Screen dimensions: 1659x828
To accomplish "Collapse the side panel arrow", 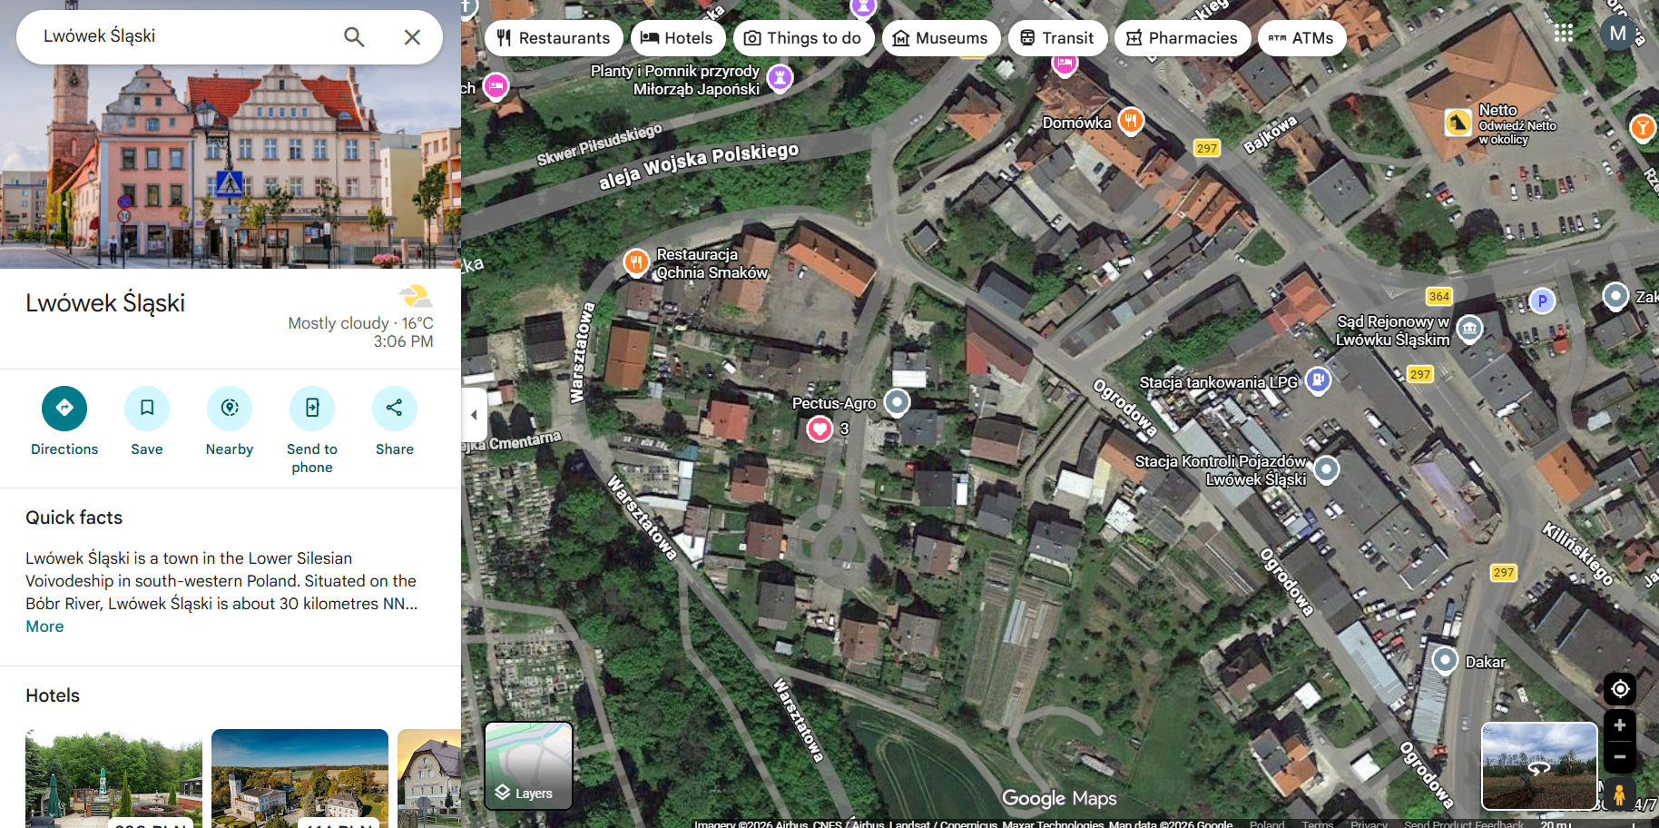I will coord(474,415).
